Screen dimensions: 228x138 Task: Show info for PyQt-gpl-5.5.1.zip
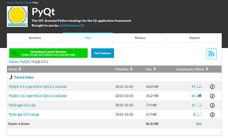coord(212,105)
